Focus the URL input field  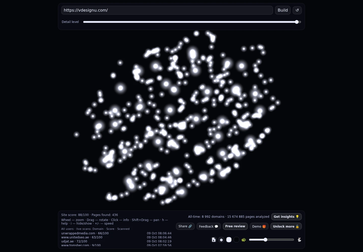[x=167, y=10]
